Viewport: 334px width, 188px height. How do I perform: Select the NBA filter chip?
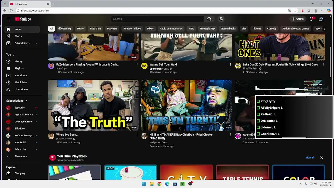[191, 29]
